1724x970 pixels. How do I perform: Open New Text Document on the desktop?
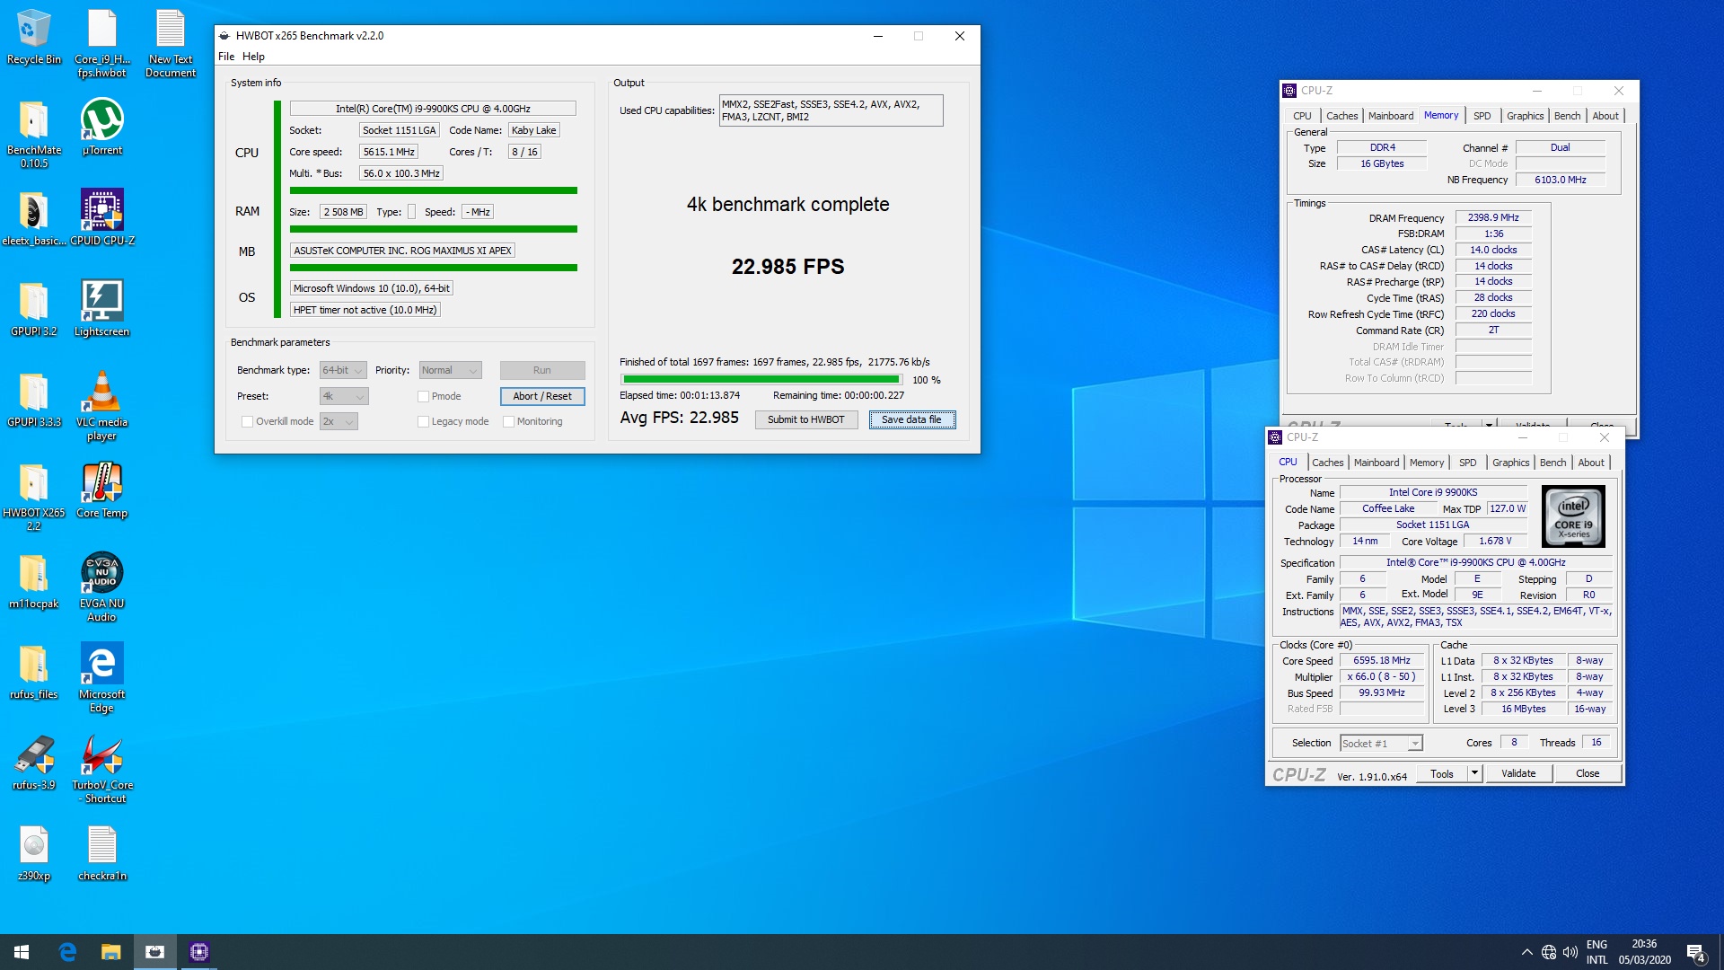[171, 43]
